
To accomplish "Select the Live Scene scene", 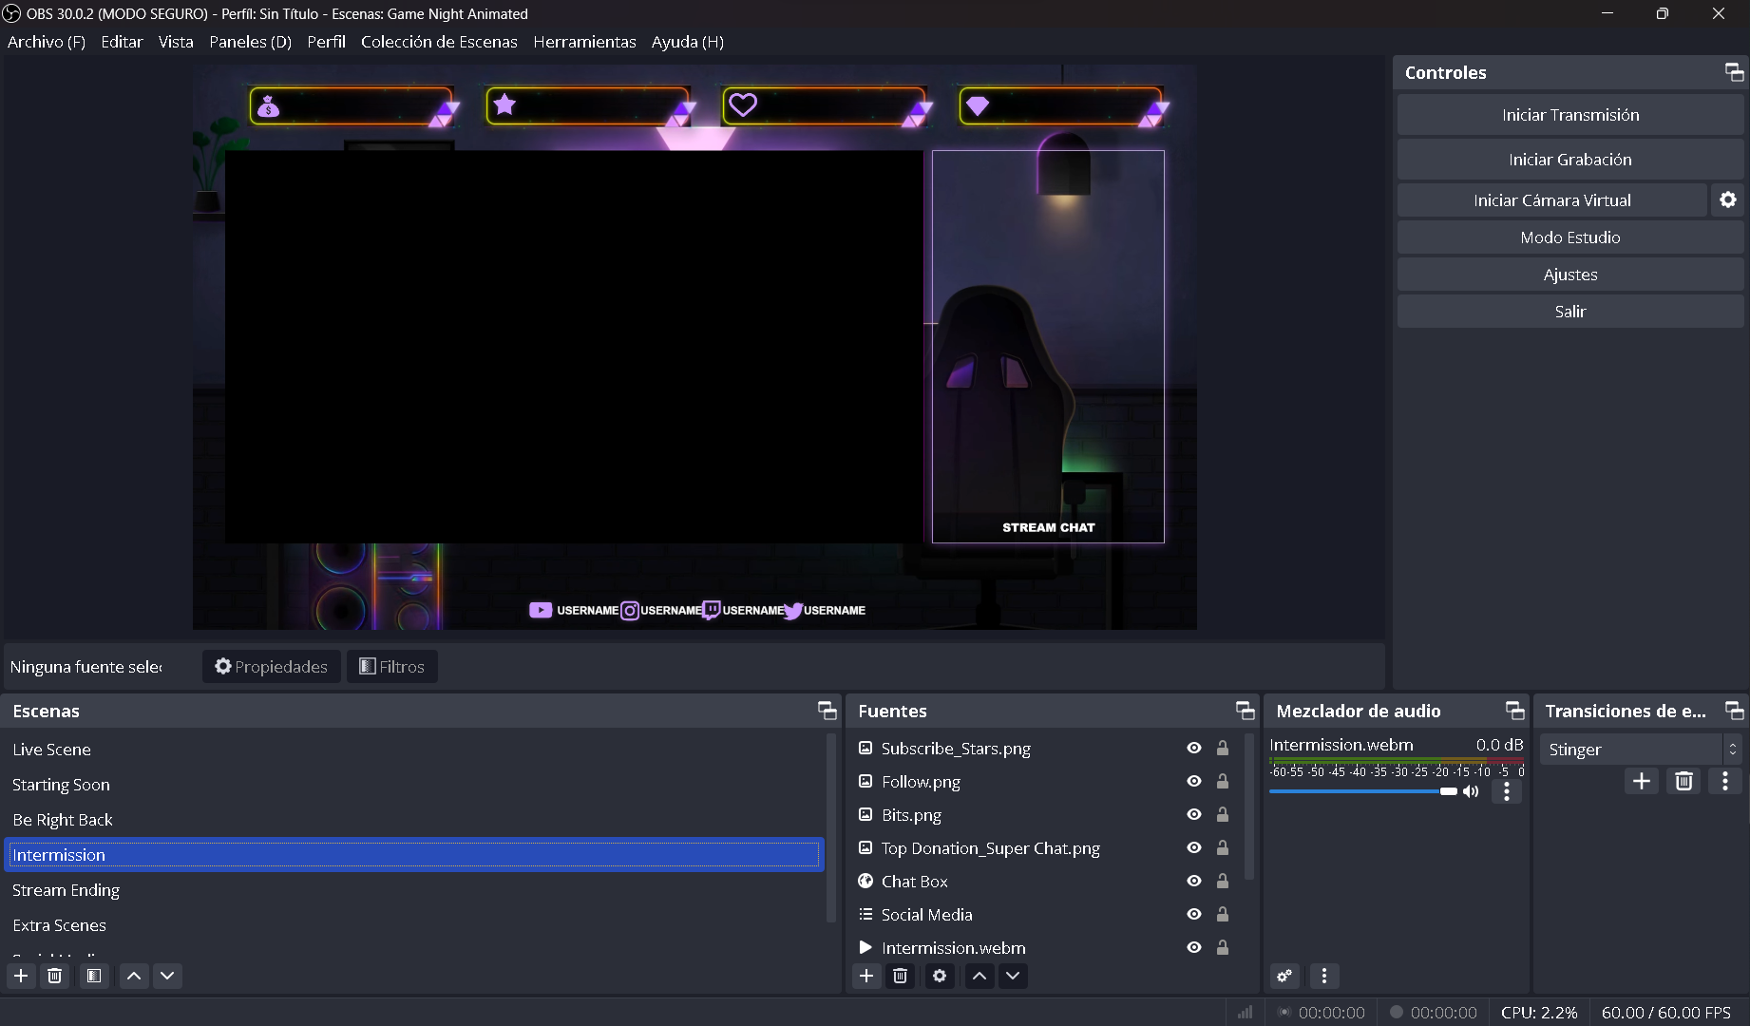I will pos(414,750).
